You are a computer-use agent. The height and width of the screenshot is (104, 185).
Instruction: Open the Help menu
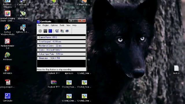coord(74,25)
